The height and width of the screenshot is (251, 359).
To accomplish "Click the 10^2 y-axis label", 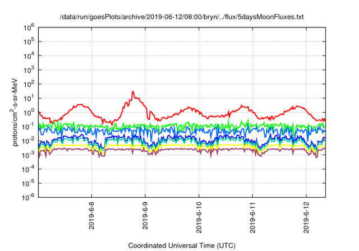I will (x=29, y=85).
